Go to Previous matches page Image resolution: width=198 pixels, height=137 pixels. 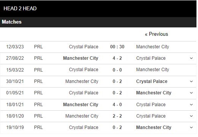pyautogui.click(x=157, y=34)
